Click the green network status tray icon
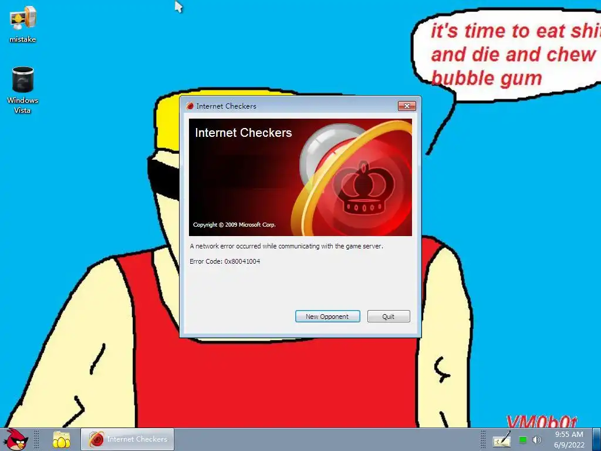The image size is (601, 451). tap(522, 440)
